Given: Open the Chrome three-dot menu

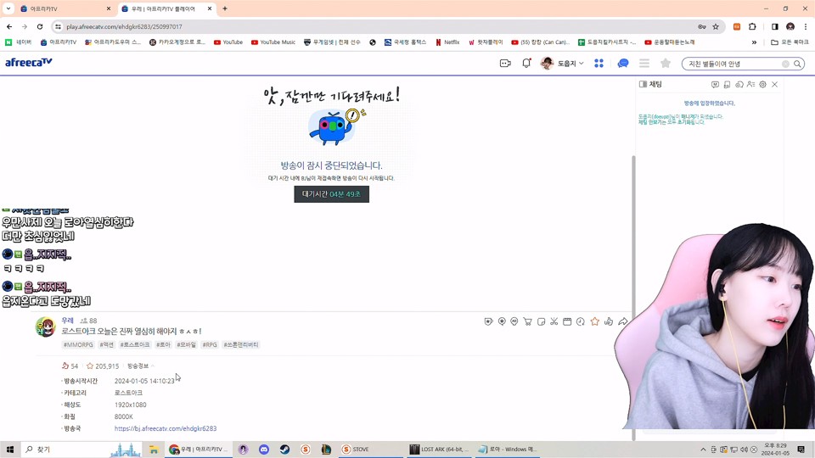Looking at the screenshot, I should click(805, 26).
